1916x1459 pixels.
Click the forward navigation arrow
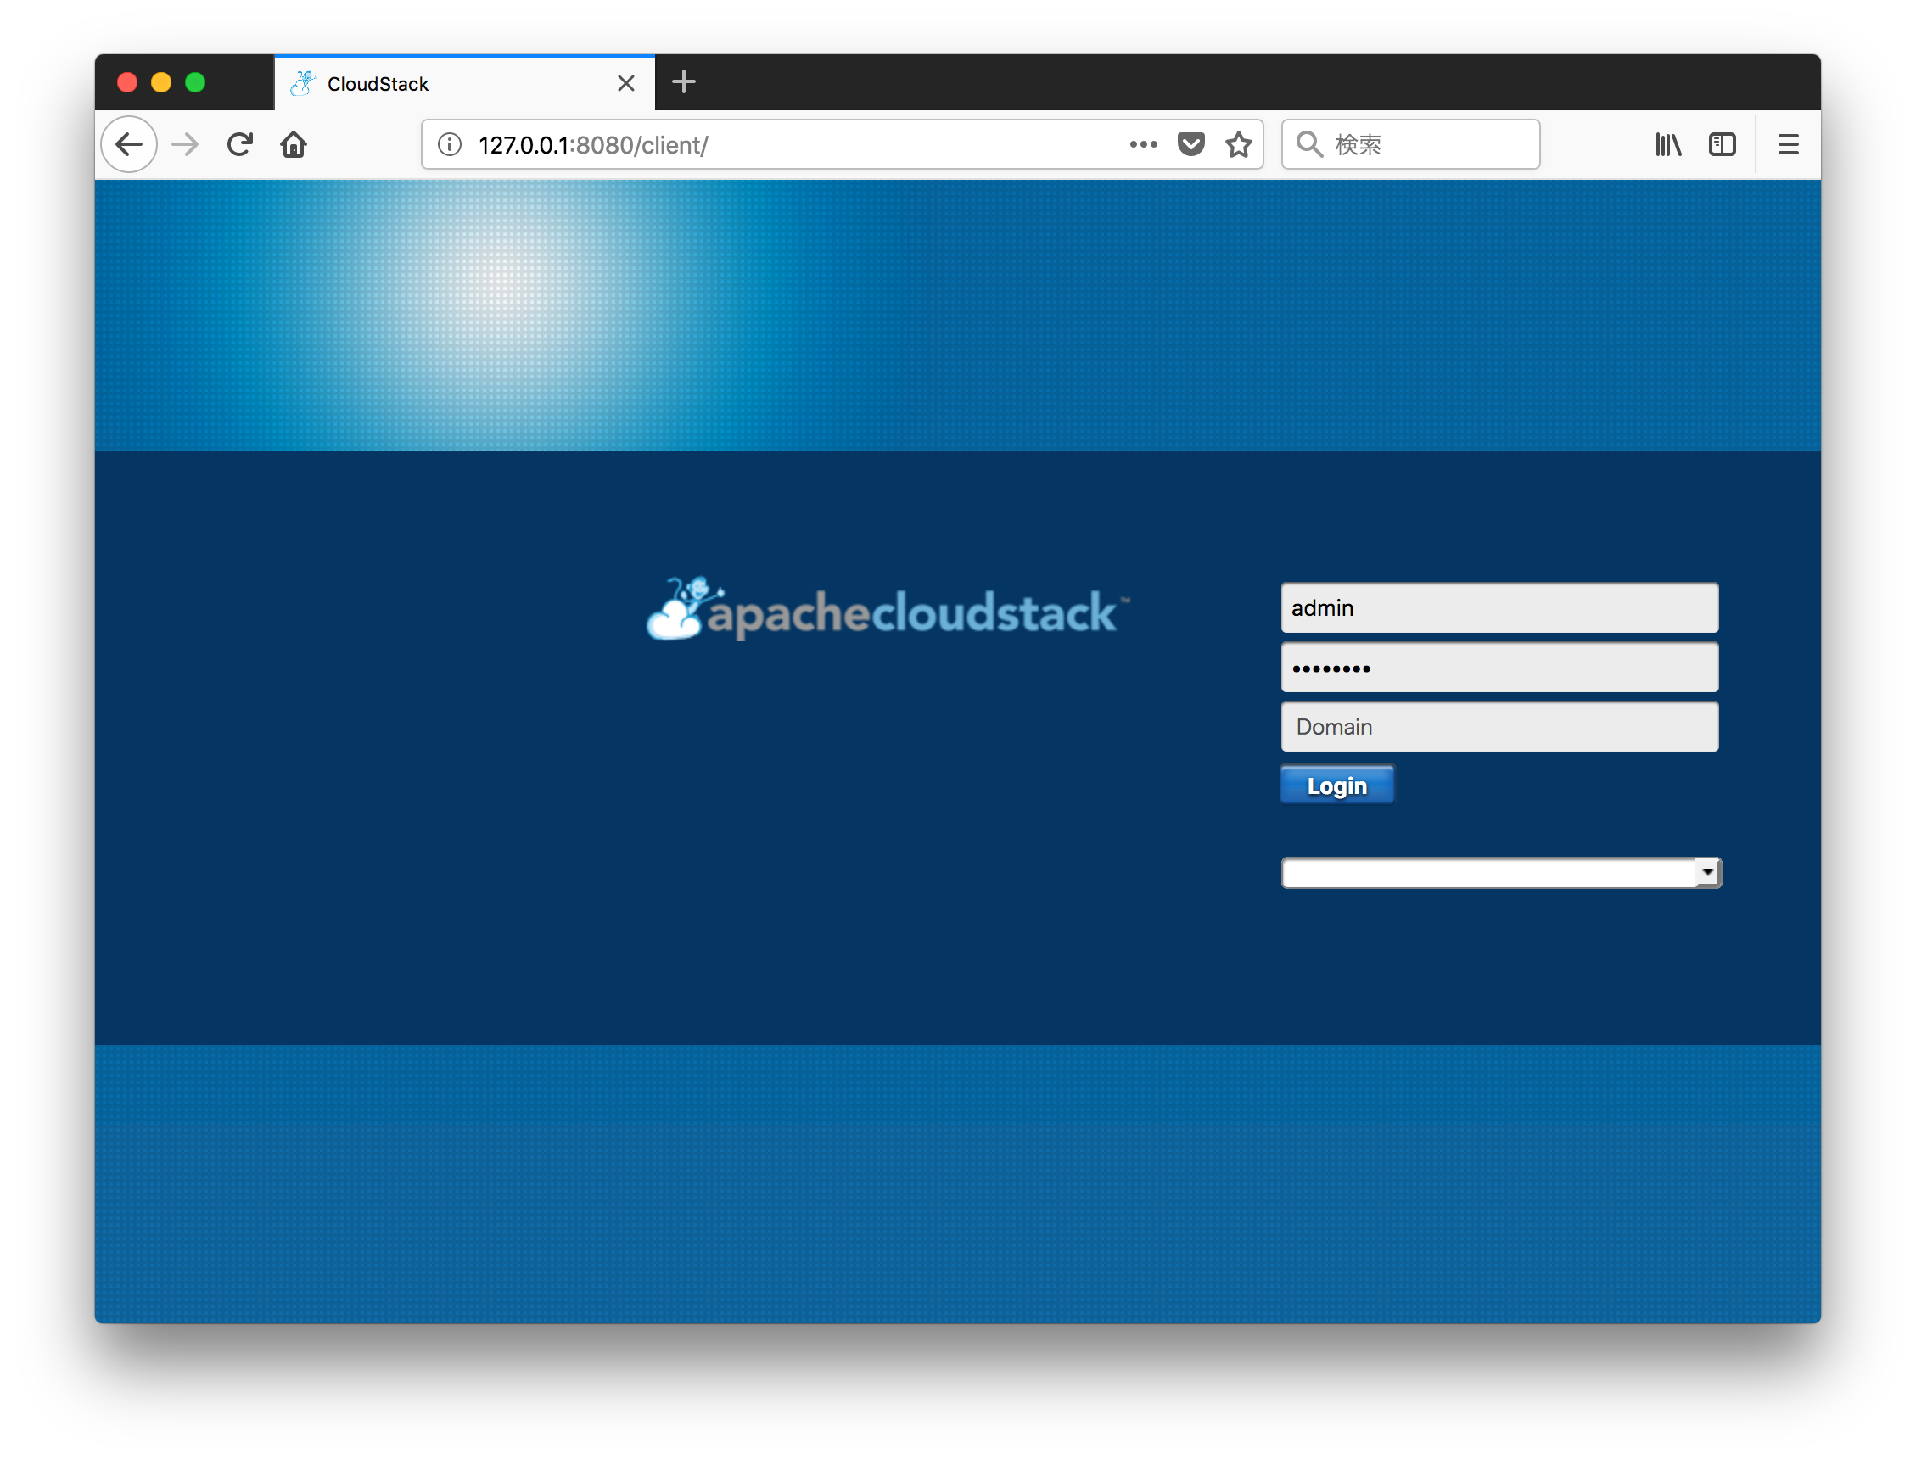point(185,144)
